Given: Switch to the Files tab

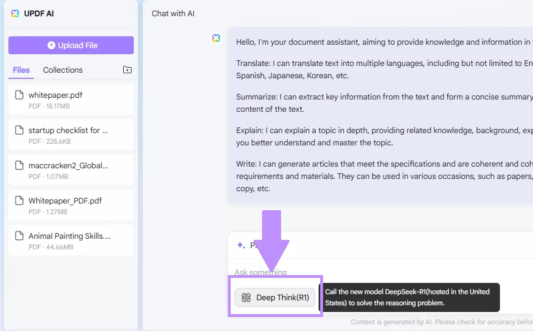Looking at the screenshot, I should coord(21,70).
